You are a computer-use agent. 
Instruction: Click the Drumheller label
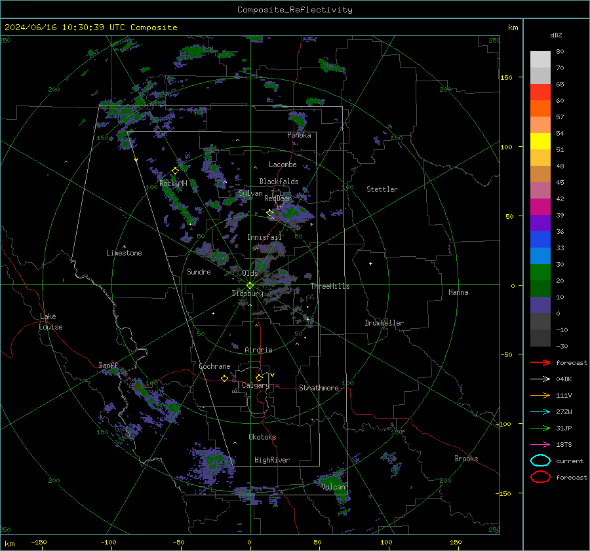click(384, 323)
